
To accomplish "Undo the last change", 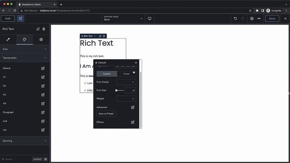I will (x=235, y=19).
